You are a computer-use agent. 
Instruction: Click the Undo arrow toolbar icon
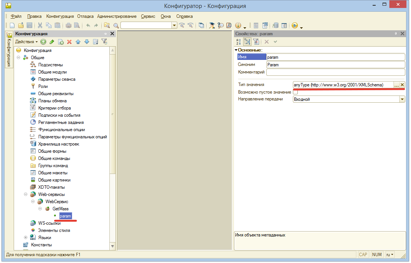pos(88,26)
